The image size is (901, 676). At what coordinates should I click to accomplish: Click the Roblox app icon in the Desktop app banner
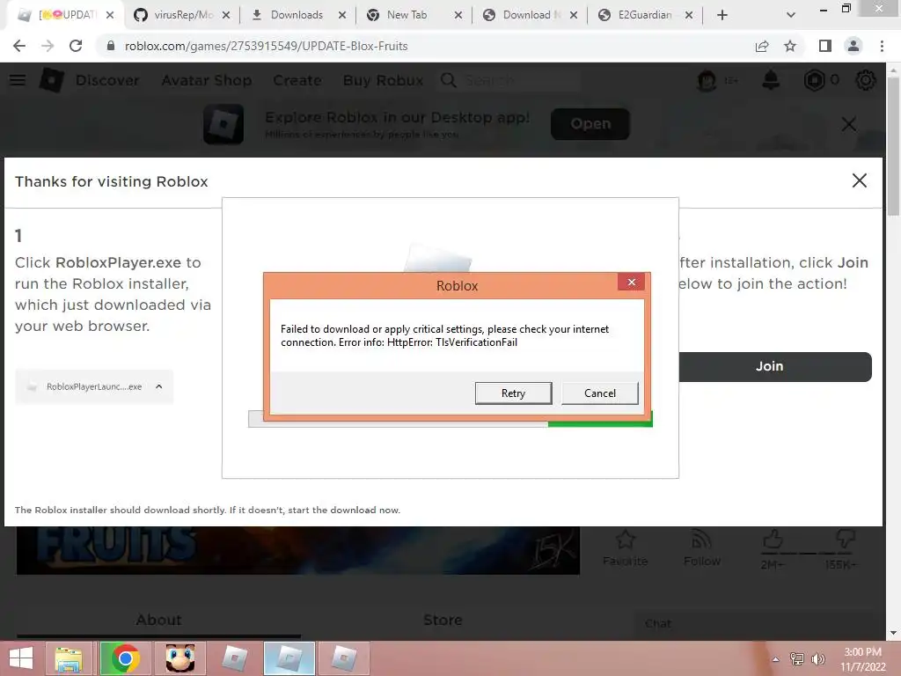(223, 123)
